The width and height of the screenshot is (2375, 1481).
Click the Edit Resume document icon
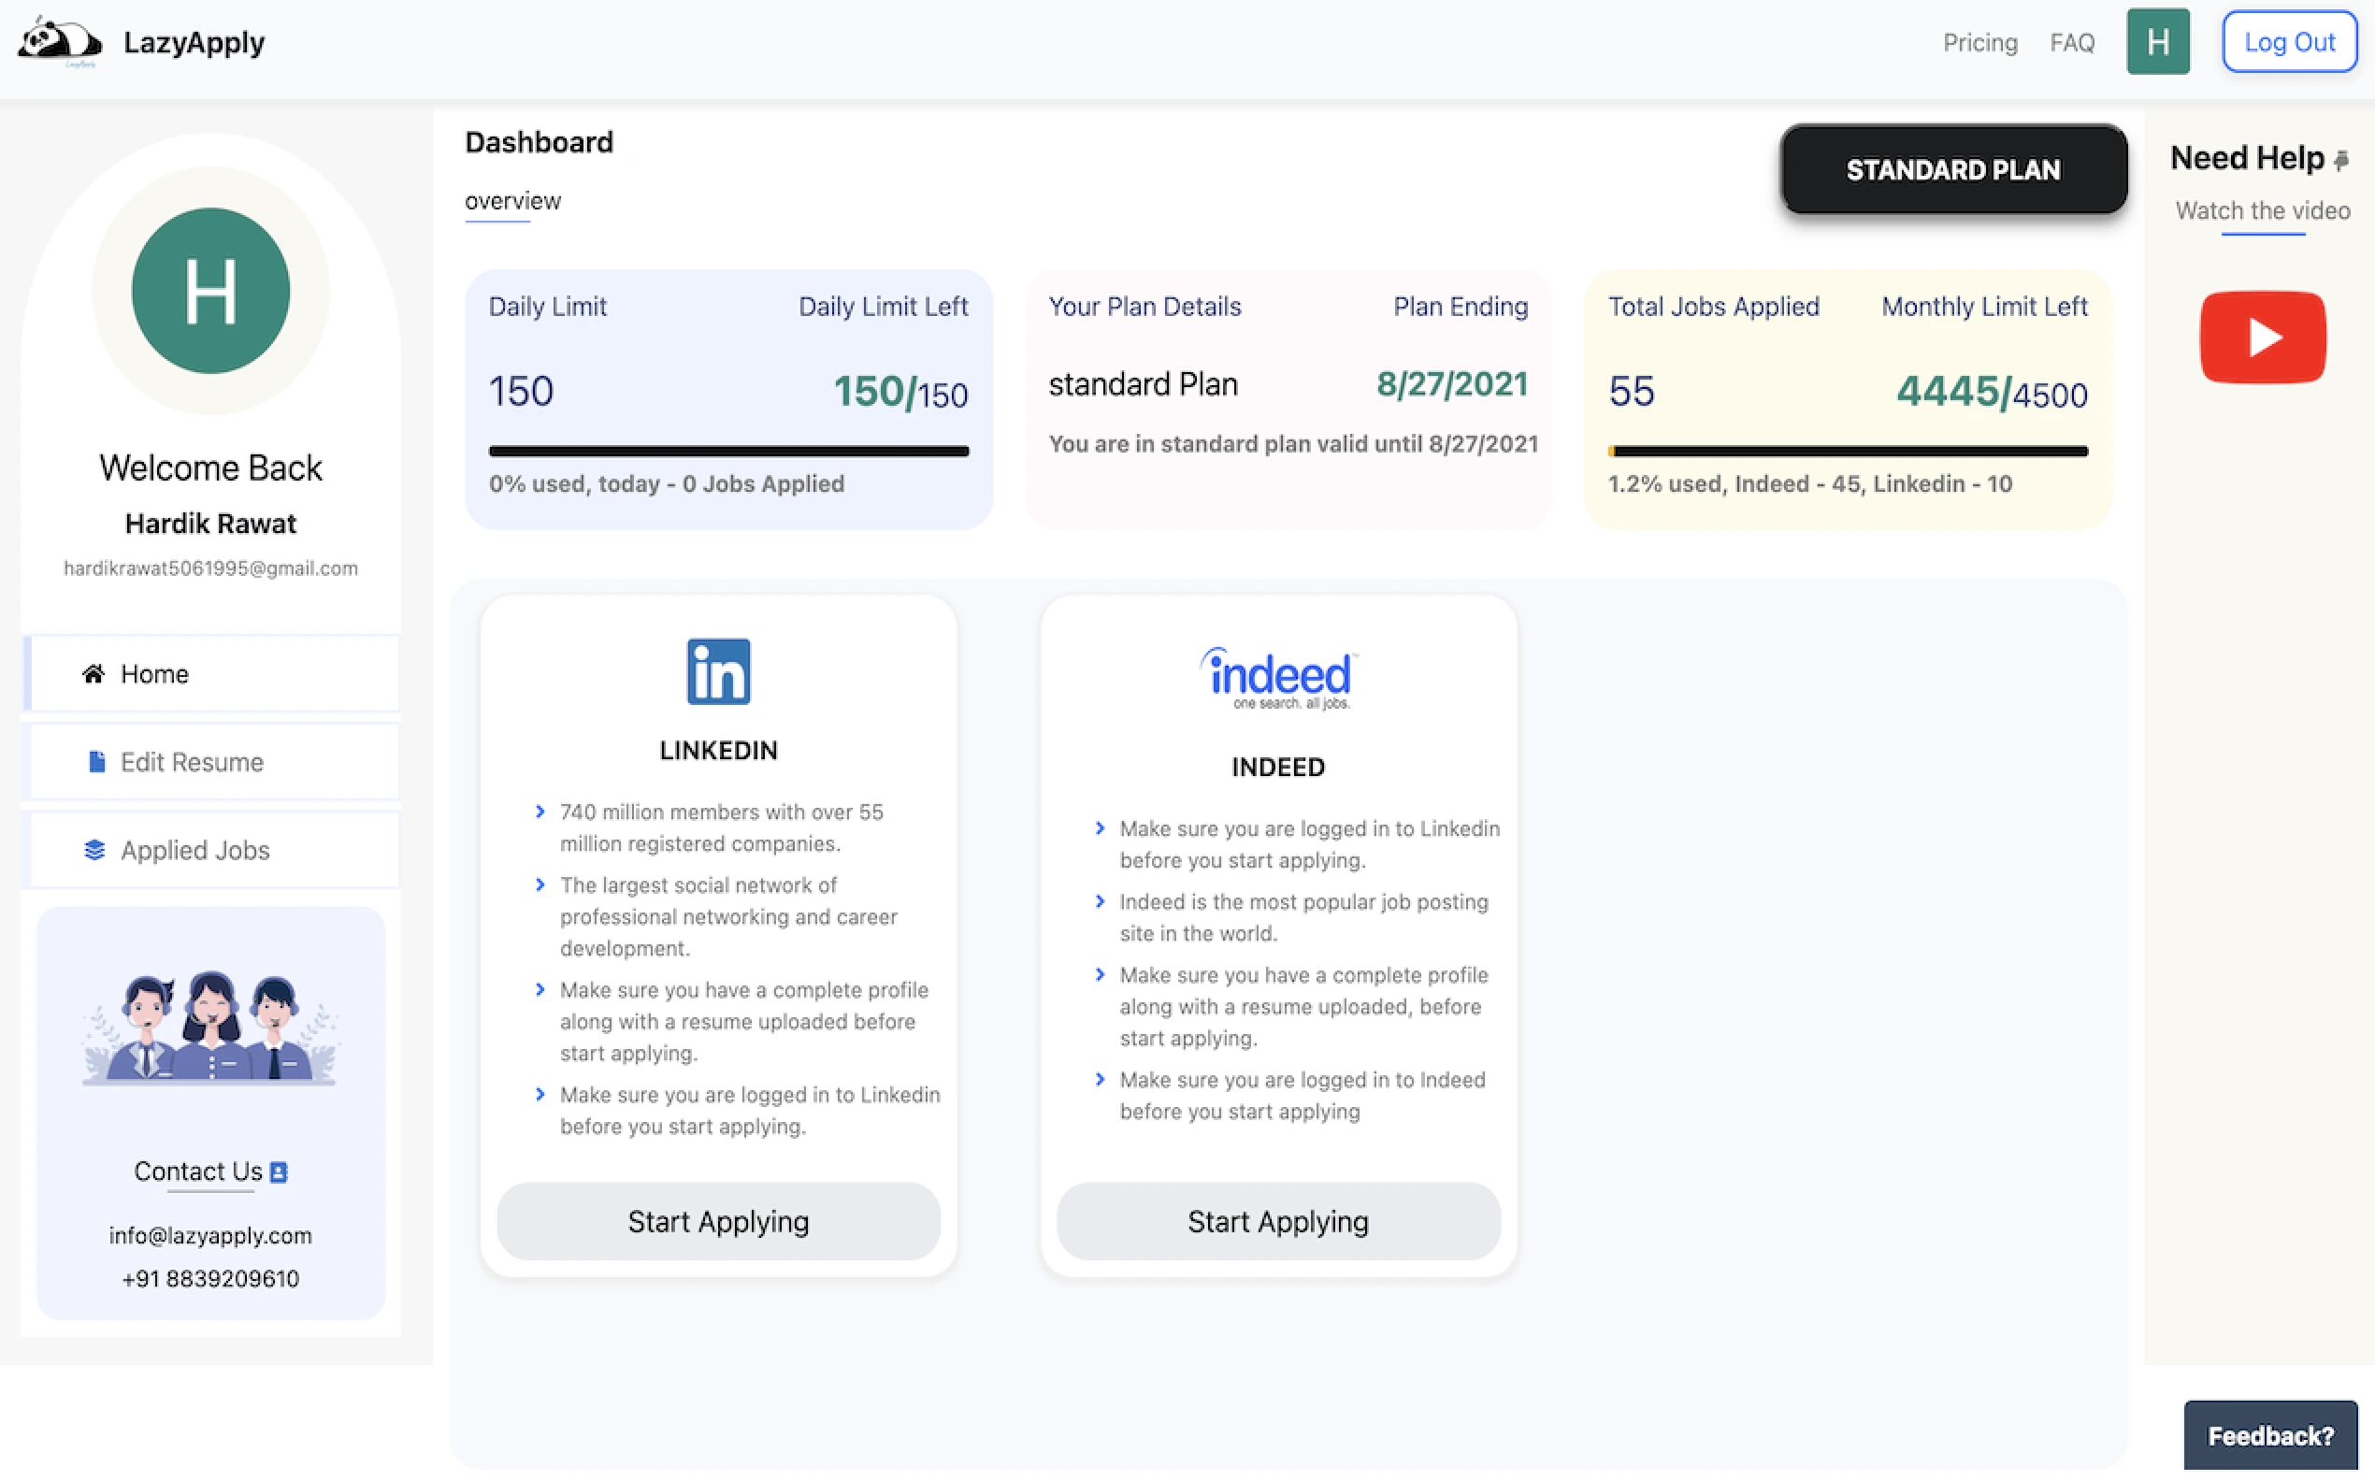pos(96,762)
